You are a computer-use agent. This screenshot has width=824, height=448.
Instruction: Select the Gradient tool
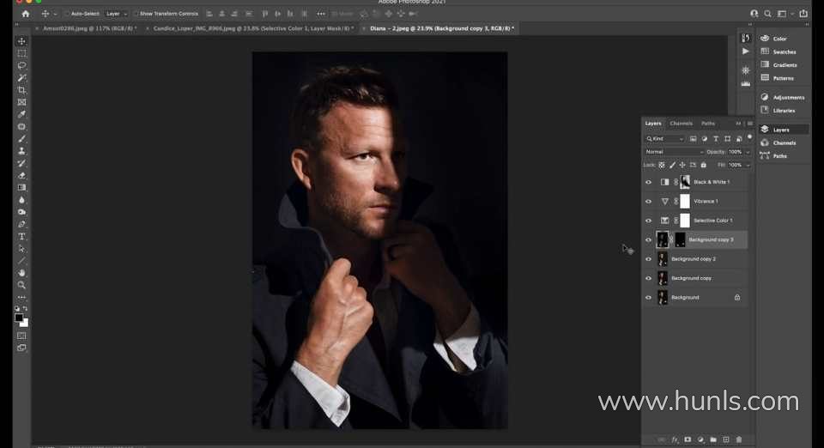click(x=21, y=187)
